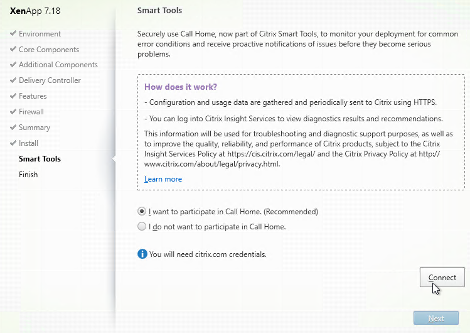Open the Learn more link
This screenshot has width=470, height=333.
163,179
